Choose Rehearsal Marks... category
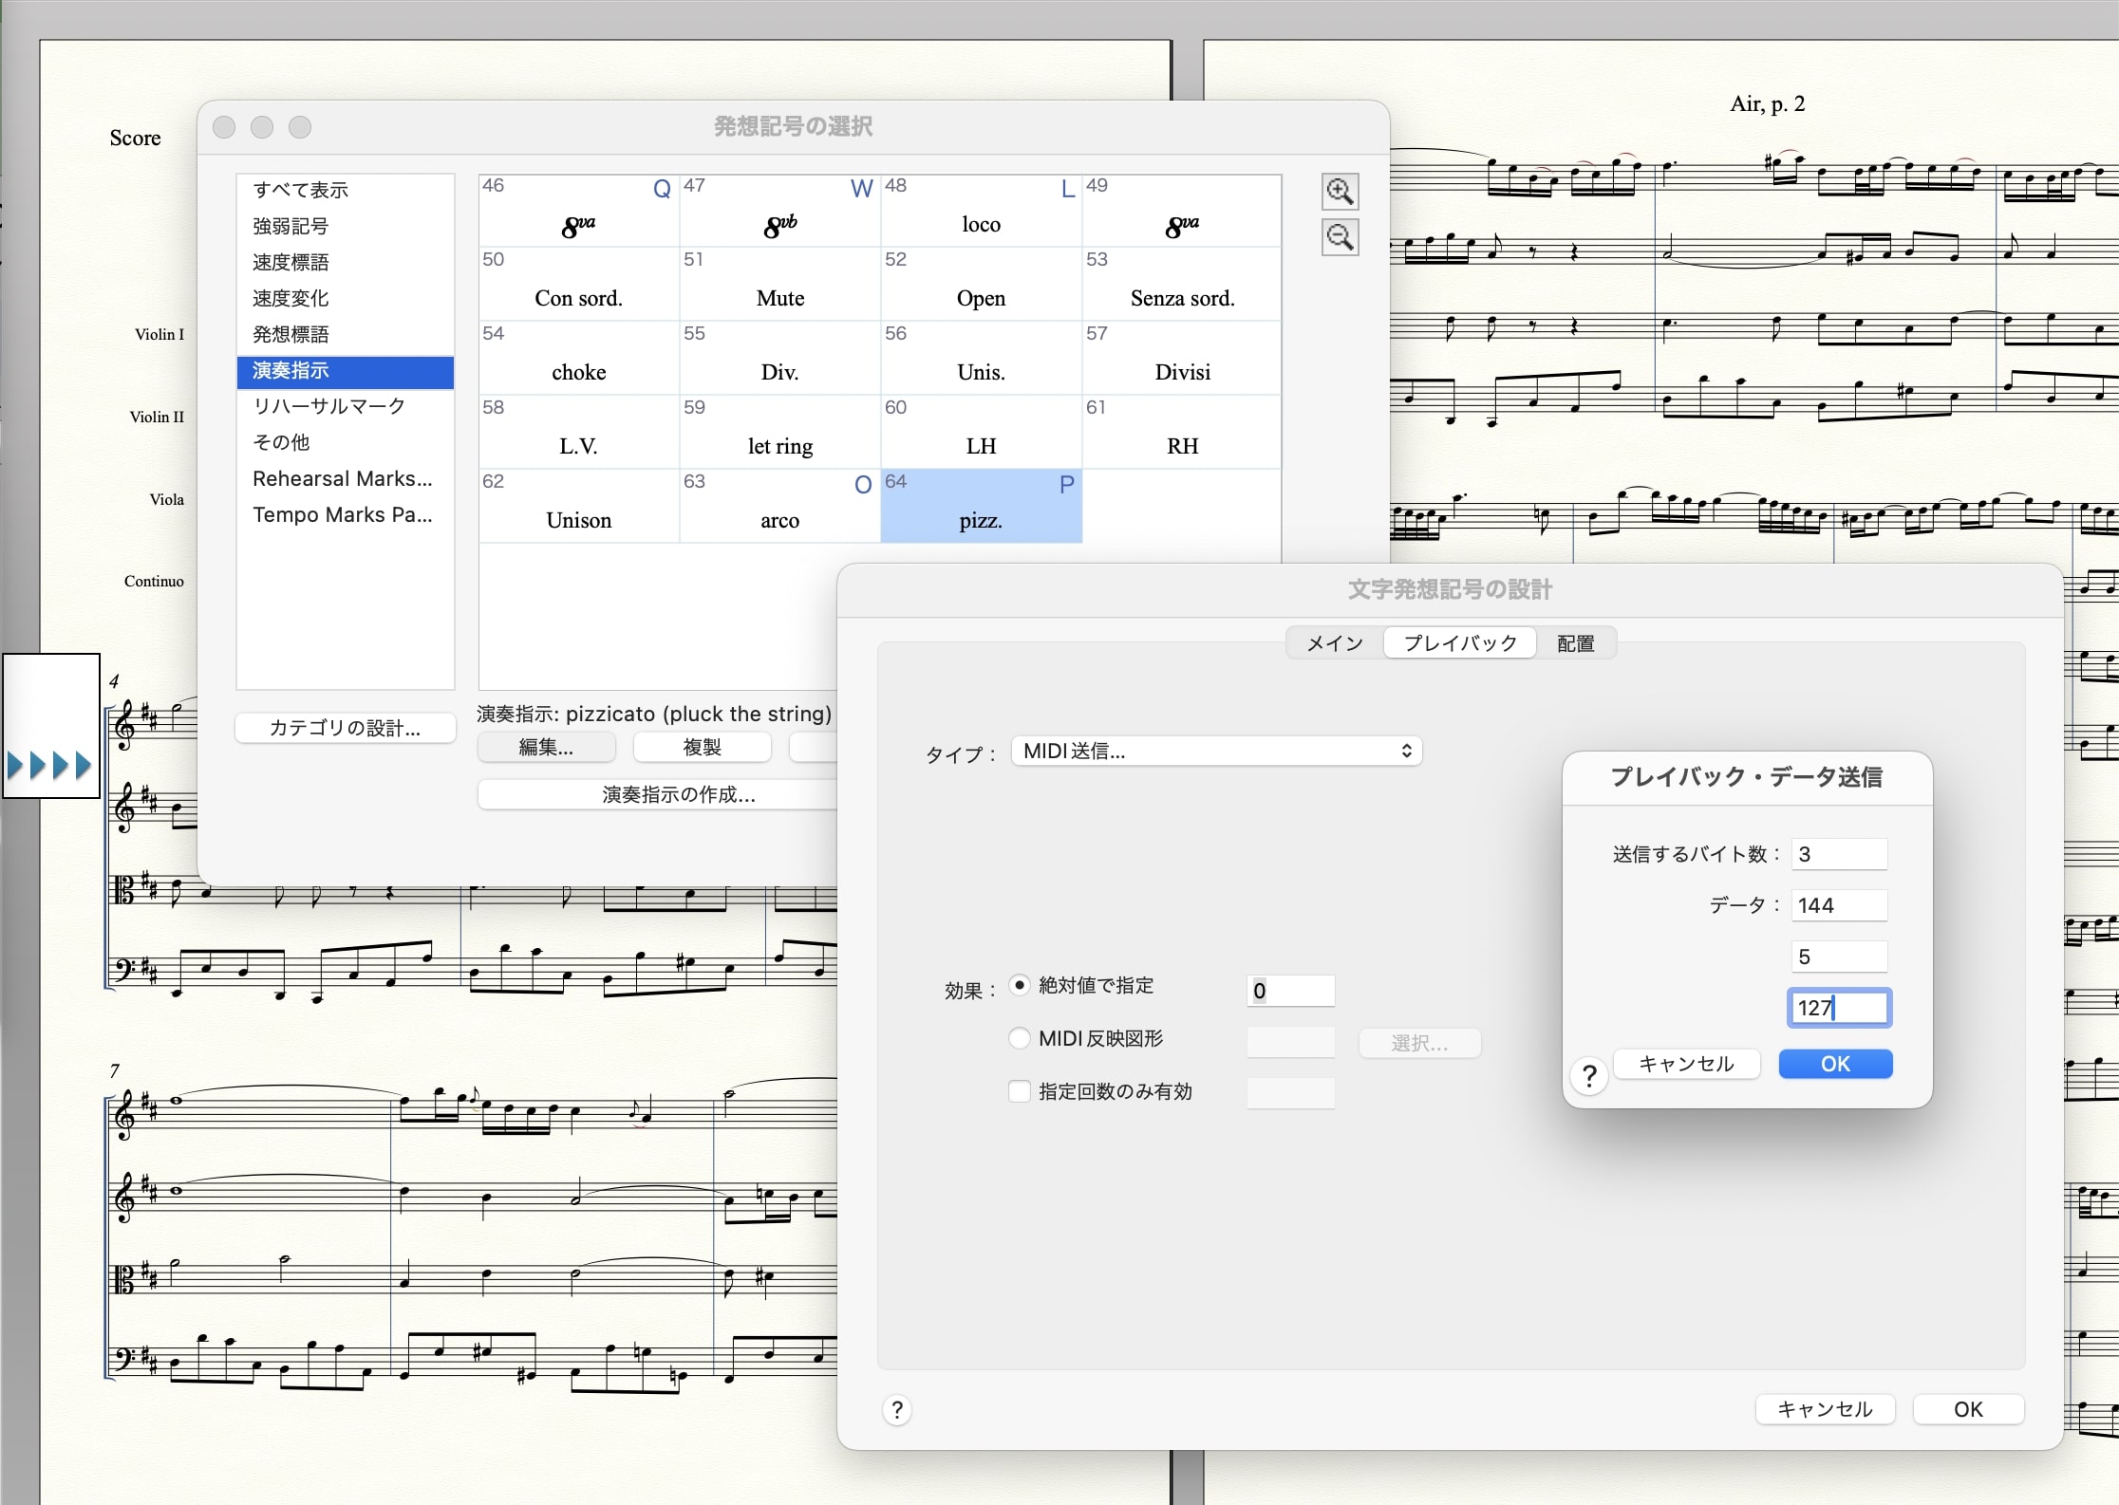 346,478
